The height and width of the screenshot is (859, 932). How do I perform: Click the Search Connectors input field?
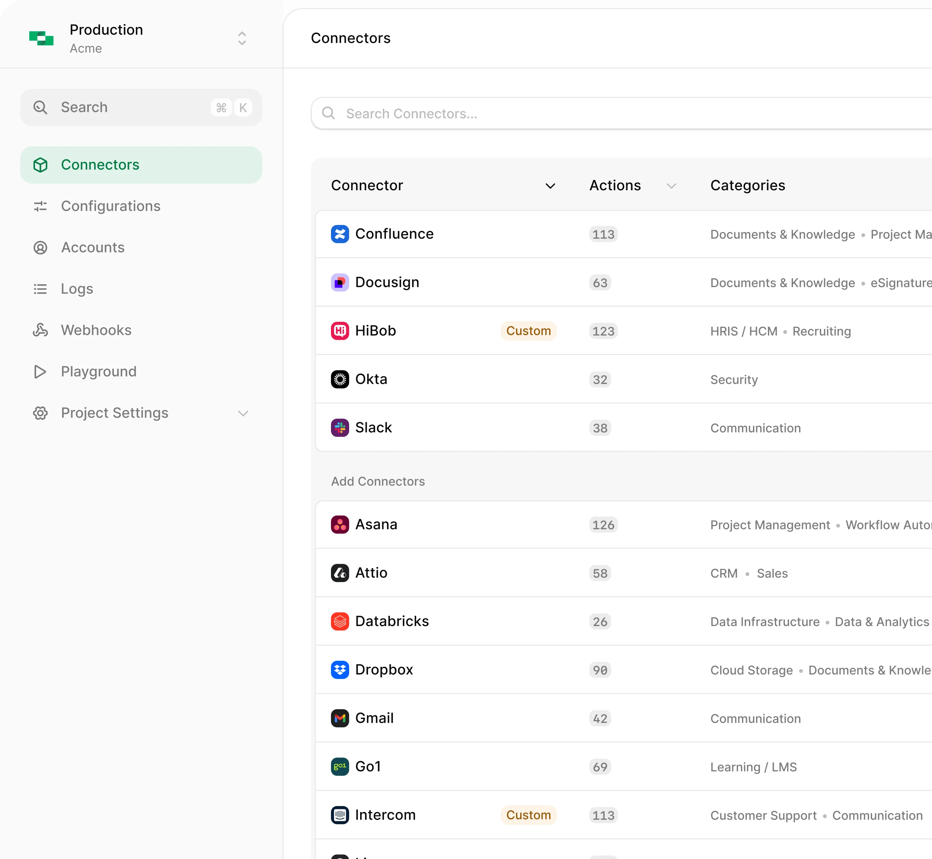[622, 114]
